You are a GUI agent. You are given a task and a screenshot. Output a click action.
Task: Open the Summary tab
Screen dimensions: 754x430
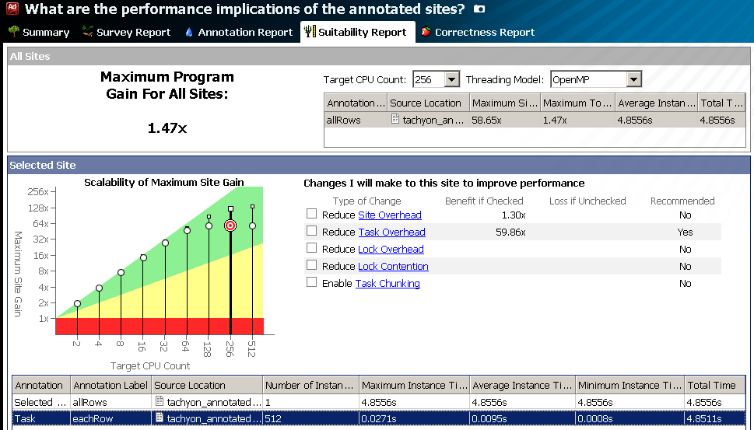click(39, 32)
